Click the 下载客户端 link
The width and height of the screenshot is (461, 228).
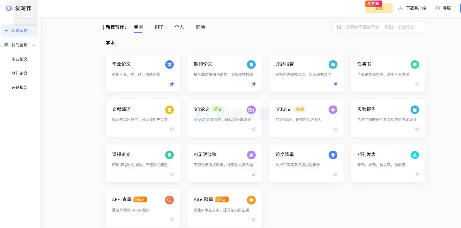(416, 8)
